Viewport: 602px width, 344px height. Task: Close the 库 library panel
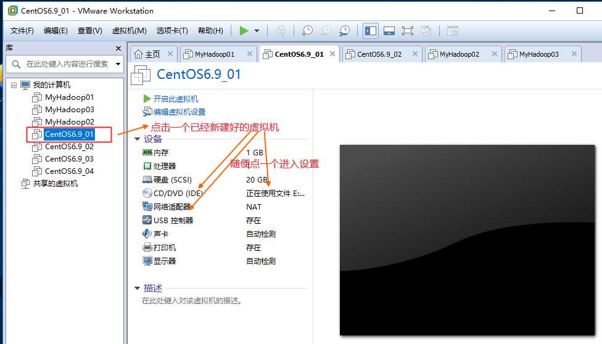118,48
